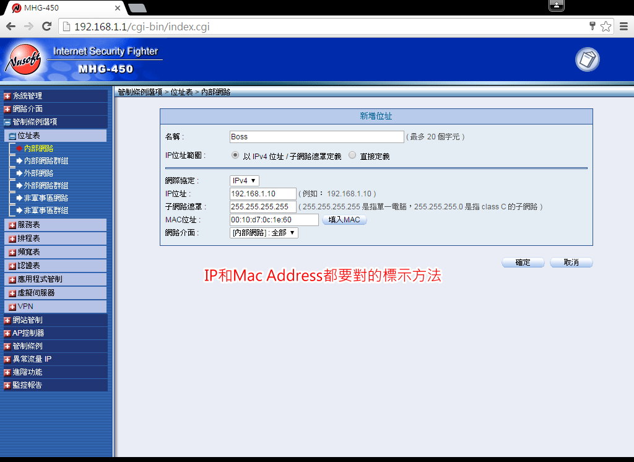This screenshot has height=462, width=634.
Task: Click the key icon in address bar
Action: pyautogui.click(x=592, y=26)
